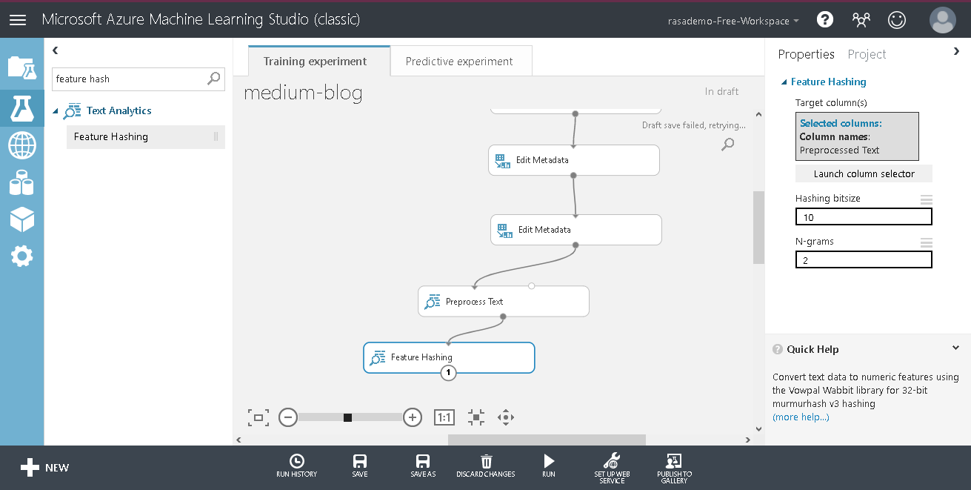This screenshot has height=490, width=971.
Task: Click the zoom out minus button
Action: click(x=288, y=417)
